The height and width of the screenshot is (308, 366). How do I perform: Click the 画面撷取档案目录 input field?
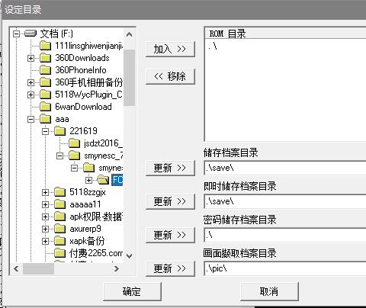[x=285, y=268]
